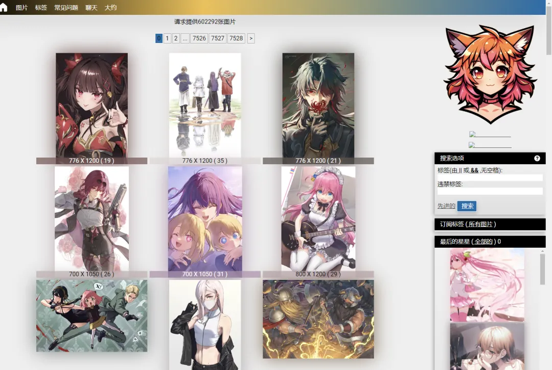Go to page 7528 in pagination
552x370 pixels.
coord(236,38)
